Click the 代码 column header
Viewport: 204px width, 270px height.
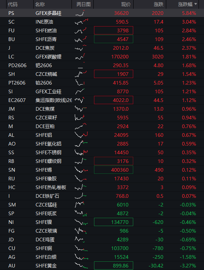[x=13, y=4]
